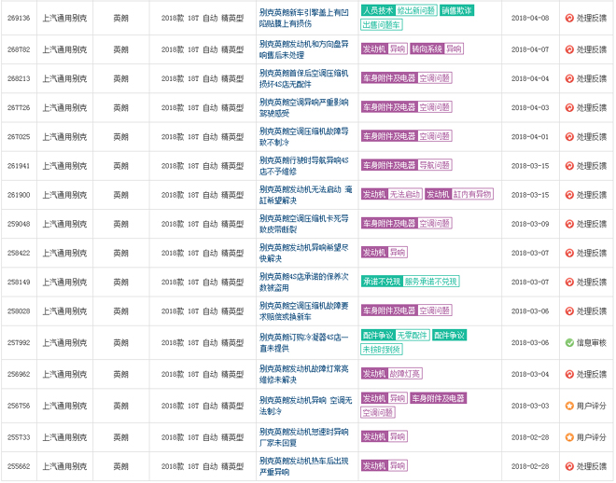Image resolution: width=616 pixels, height=483 pixels.
Task: Click complaint ID 269136
Action: (19, 18)
